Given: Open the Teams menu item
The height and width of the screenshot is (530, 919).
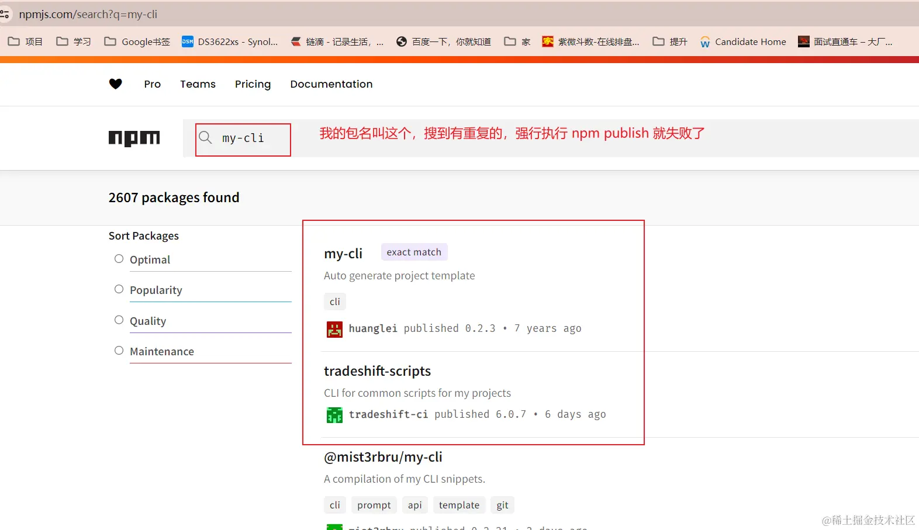Looking at the screenshot, I should click(x=198, y=84).
